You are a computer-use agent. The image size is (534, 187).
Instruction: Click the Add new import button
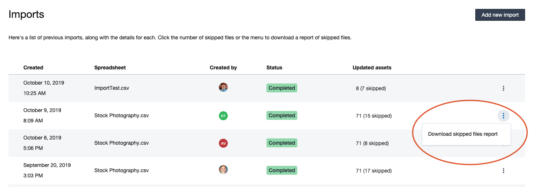pyautogui.click(x=500, y=15)
